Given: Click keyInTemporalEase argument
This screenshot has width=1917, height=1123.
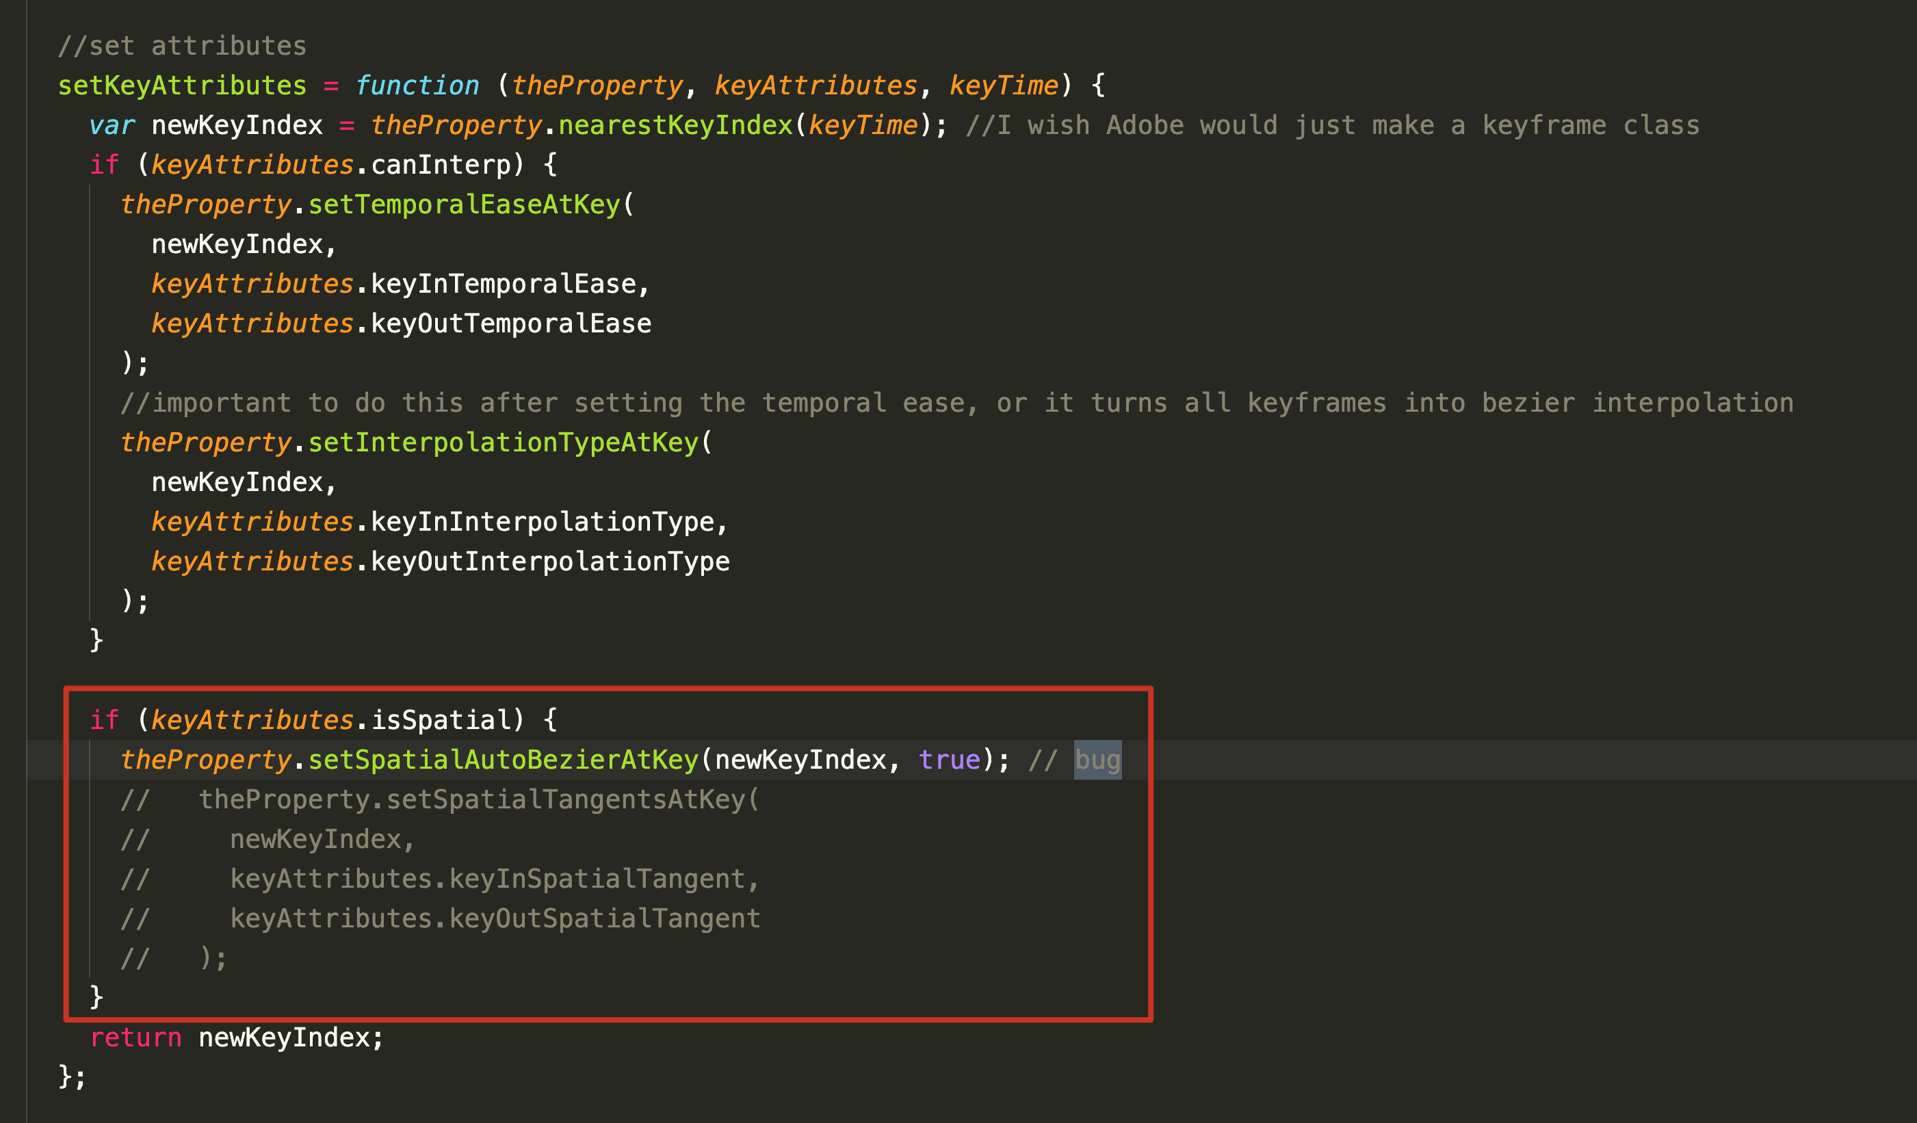Looking at the screenshot, I should [504, 284].
